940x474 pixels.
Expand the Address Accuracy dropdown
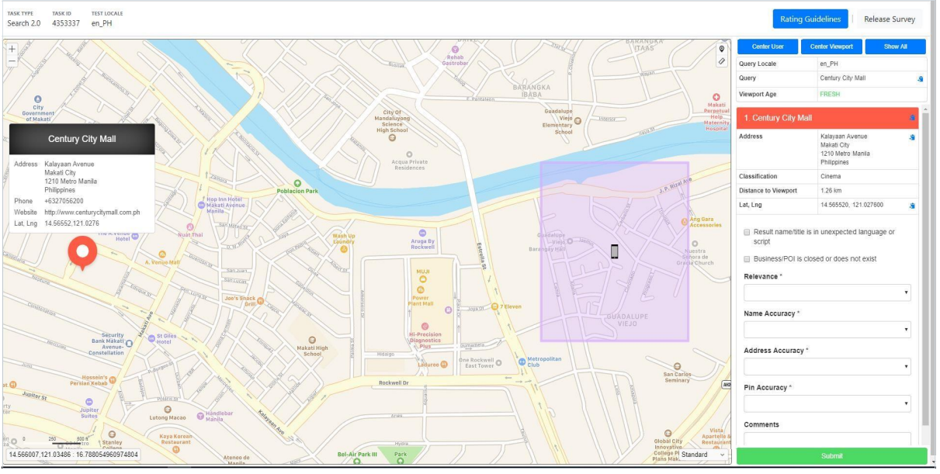pos(827,367)
